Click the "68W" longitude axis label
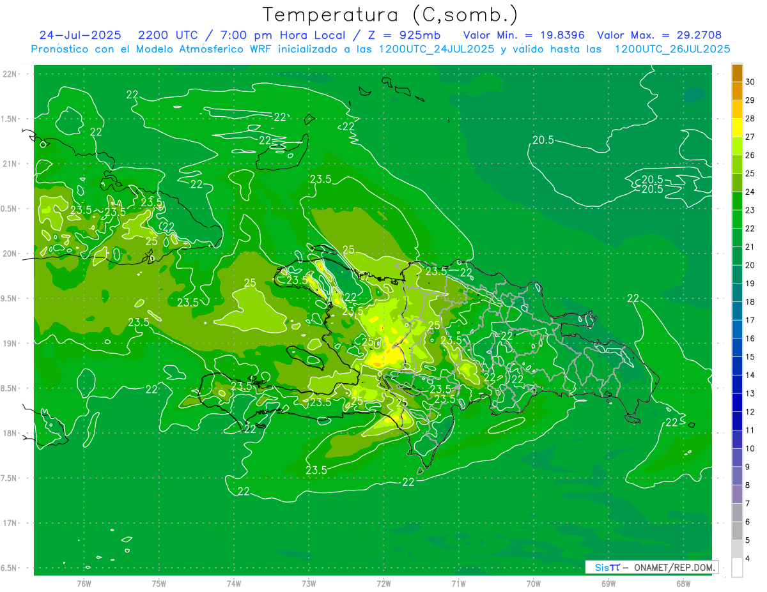Screen dimensions: 767x592 point(683,584)
